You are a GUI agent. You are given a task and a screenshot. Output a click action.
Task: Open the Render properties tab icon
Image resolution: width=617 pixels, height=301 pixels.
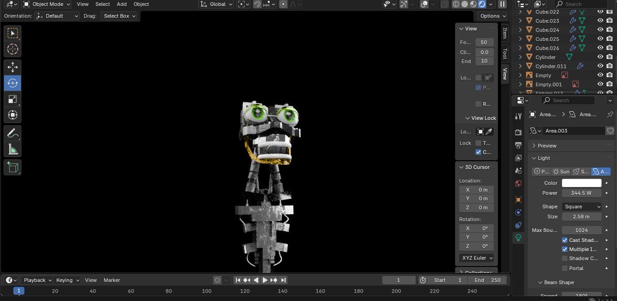coord(518,133)
